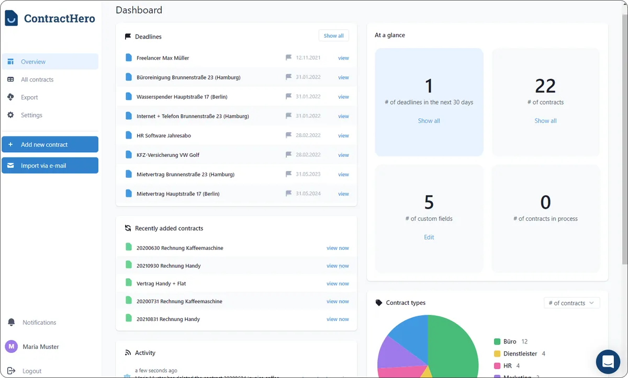Image resolution: width=628 pixels, height=378 pixels.
Task: Click the ContractHero logo icon
Action: [x=11, y=18]
